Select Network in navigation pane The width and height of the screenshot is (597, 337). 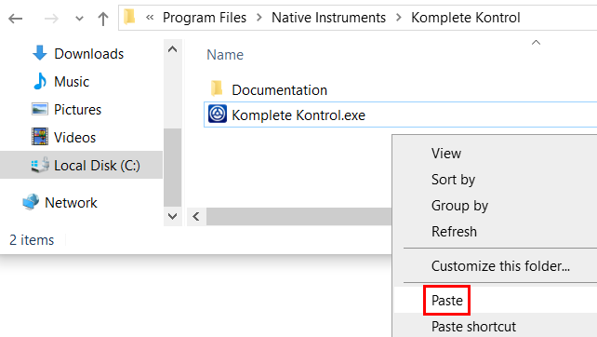pyautogui.click(x=71, y=202)
